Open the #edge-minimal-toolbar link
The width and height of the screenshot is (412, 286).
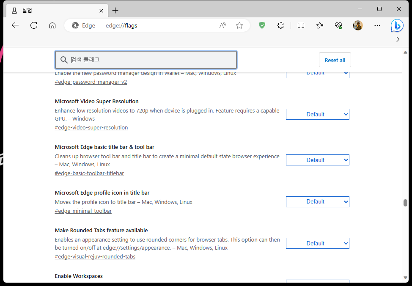pyautogui.click(x=83, y=211)
